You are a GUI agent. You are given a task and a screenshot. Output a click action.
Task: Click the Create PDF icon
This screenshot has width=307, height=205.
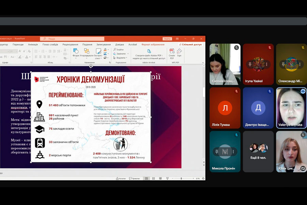click(172, 53)
